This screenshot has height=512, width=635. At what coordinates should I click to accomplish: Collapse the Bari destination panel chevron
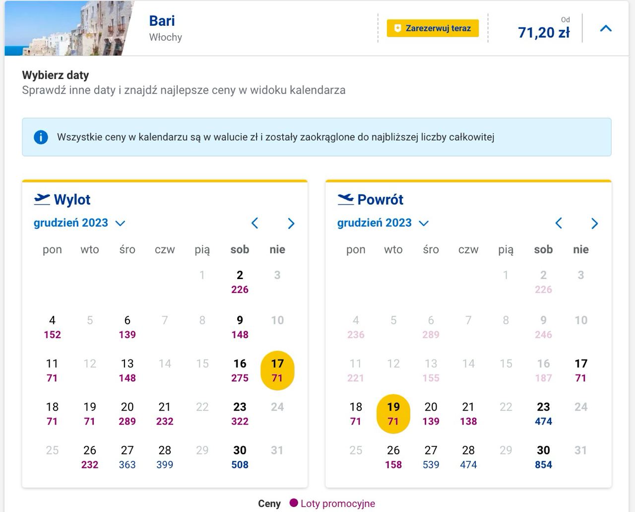tap(606, 28)
